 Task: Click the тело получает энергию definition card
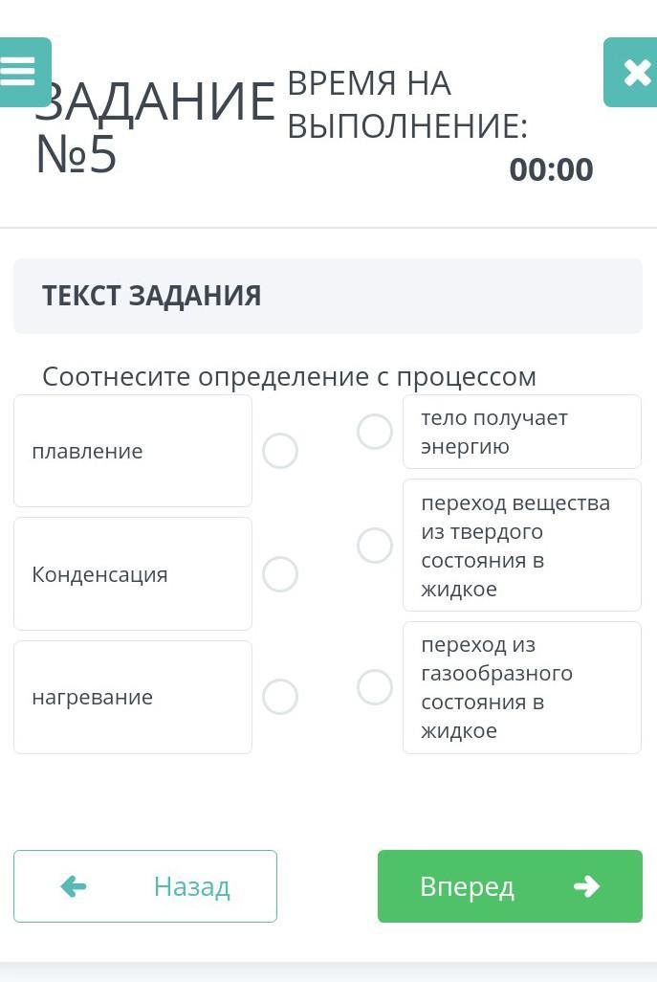tap(522, 432)
